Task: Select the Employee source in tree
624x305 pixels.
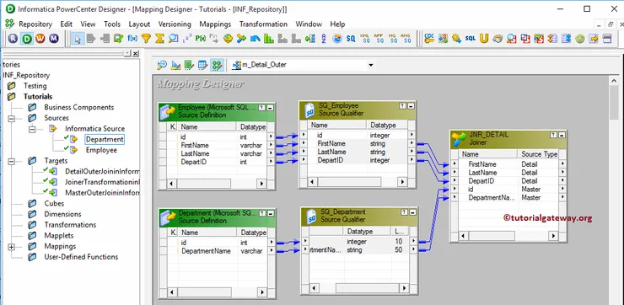Action: 101,150
